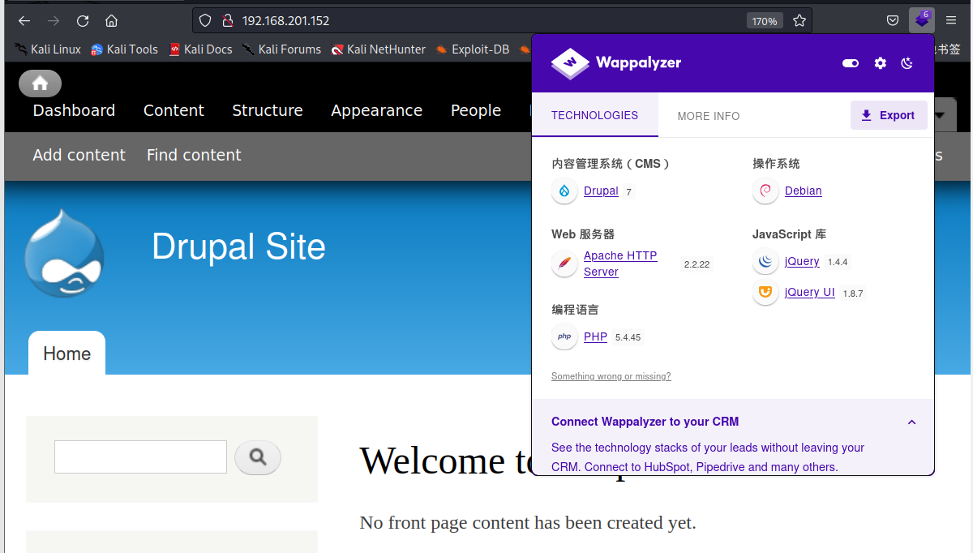Click the Export button
Viewport: 973px width, 553px height.
click(889, 115)
